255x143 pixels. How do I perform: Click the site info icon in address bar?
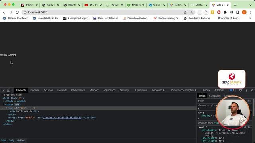(25, 12)
